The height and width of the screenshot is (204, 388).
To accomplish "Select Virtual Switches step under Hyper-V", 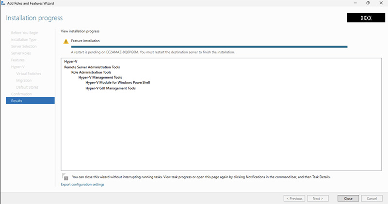I will point(29,74).
